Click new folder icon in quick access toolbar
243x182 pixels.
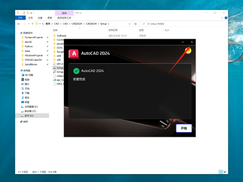[x=28, y=13]
